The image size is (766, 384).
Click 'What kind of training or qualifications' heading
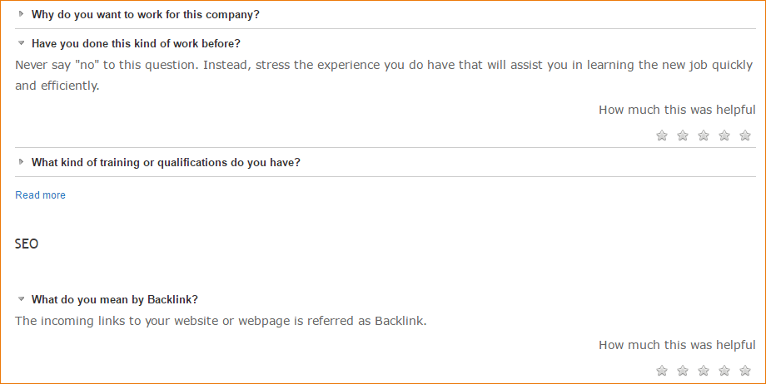[x=166, y=162]
